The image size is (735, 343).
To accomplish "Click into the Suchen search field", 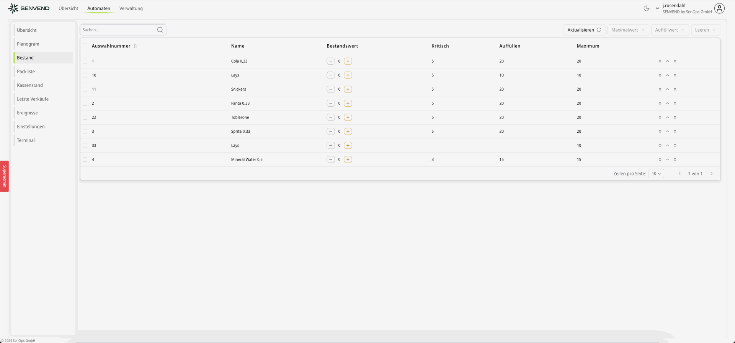I will click(x=119, y=30).
